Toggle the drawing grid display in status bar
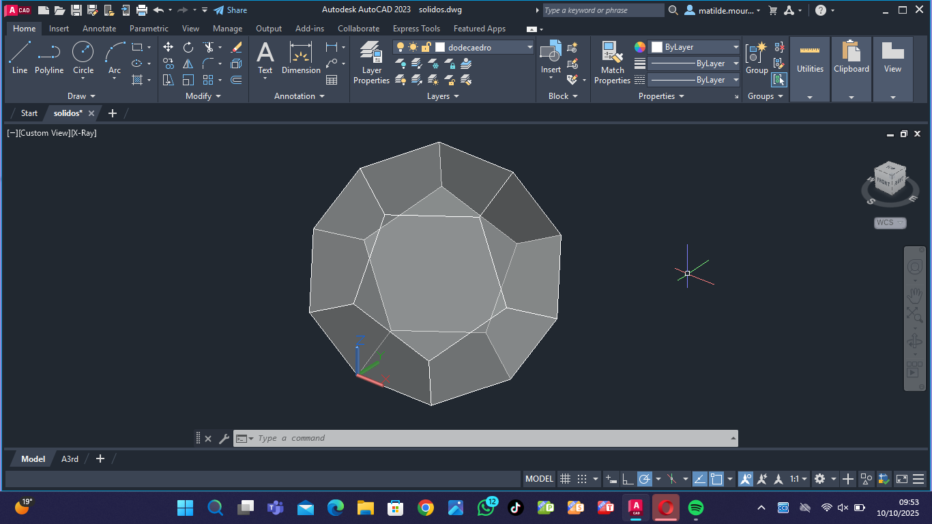Viewport: 932px width, 524px height. (x=565, y=479)
